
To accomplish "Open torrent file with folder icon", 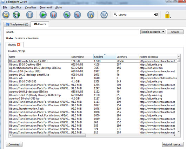I will tap(6, 15).
